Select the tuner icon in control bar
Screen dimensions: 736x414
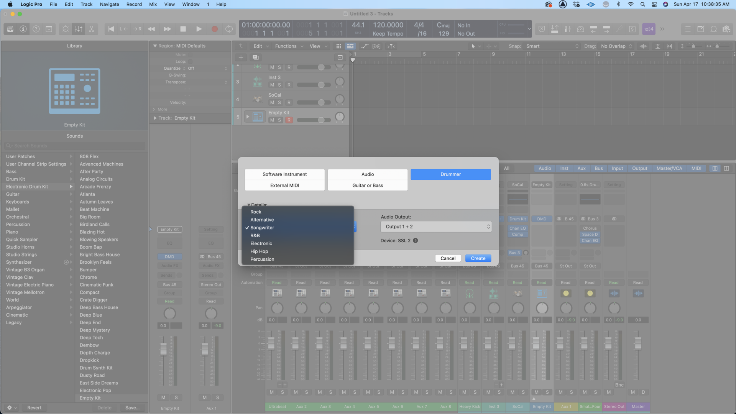620,29
